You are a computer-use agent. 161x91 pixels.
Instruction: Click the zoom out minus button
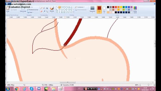[140, 85]
